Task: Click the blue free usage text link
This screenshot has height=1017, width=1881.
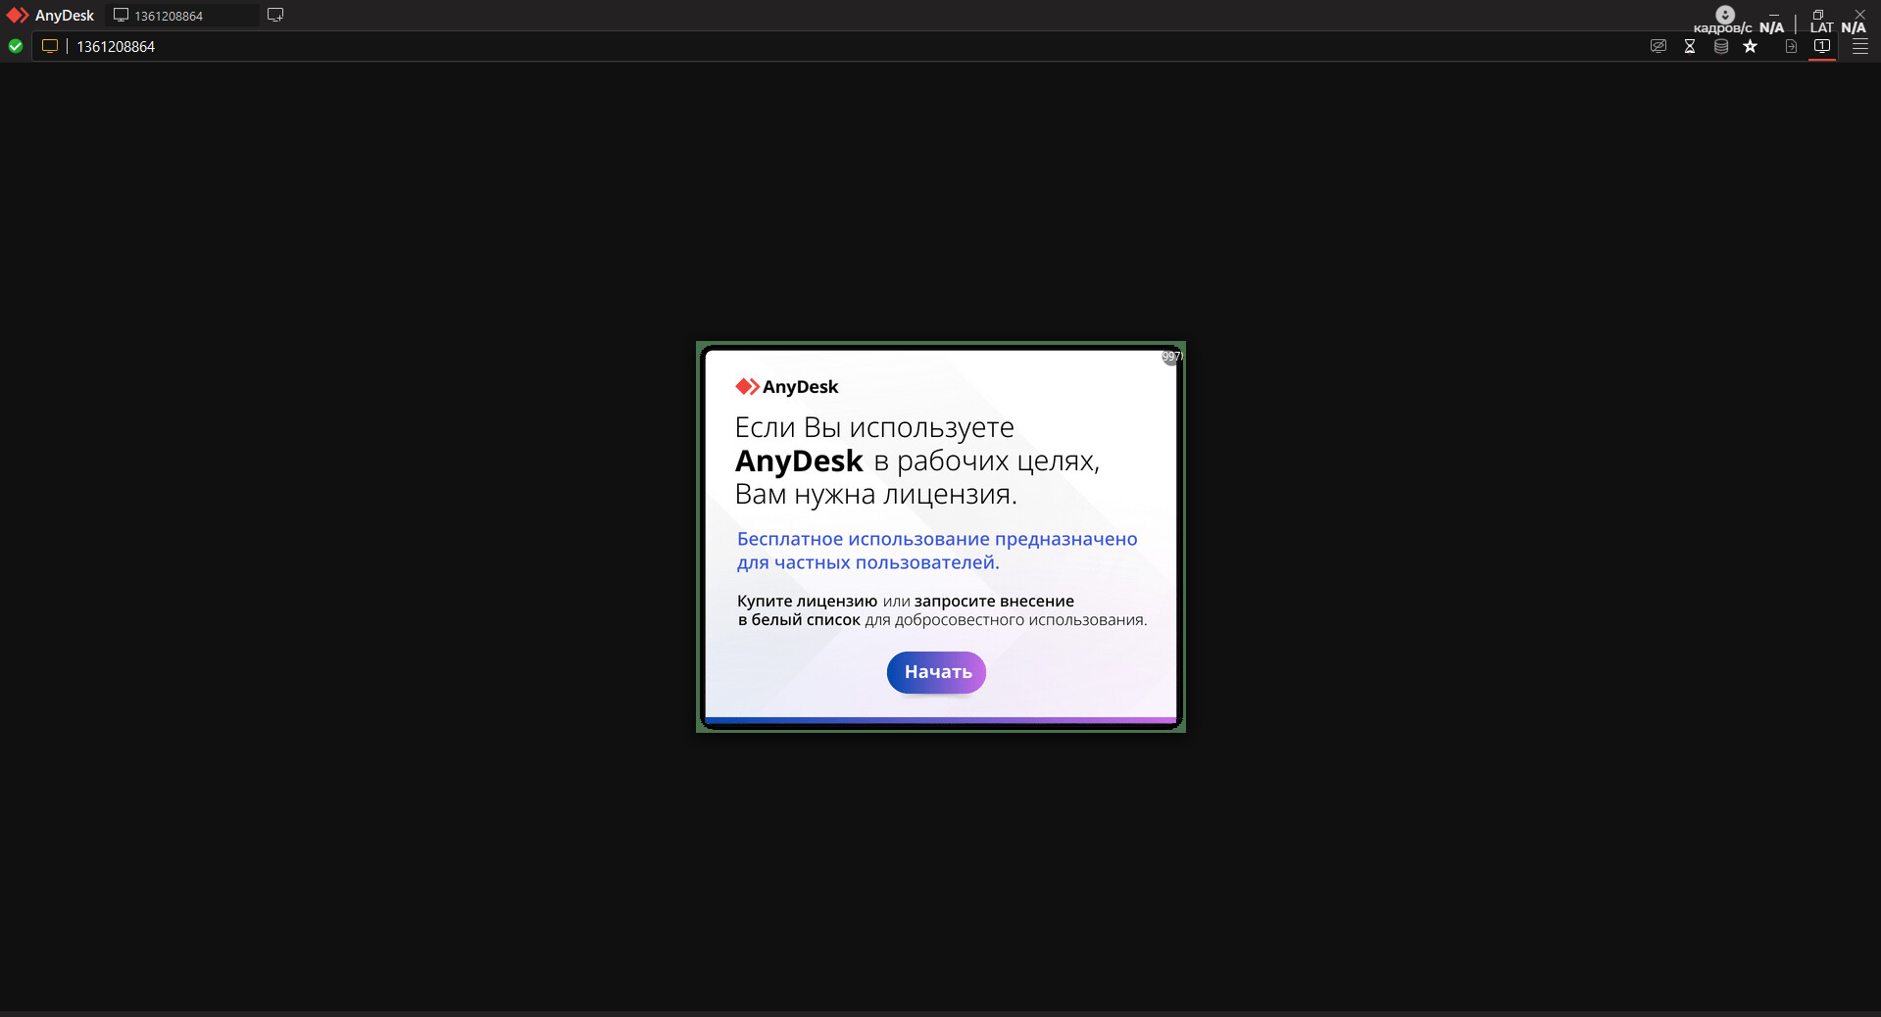Action: [x=937, y=551]
